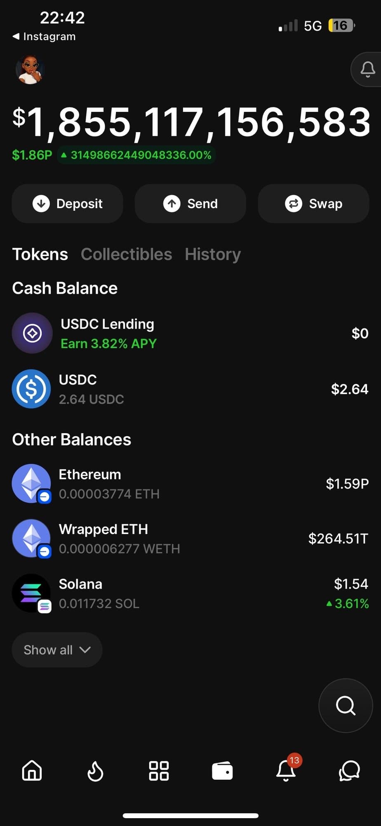This screenshot has width=381, height=826.
Task: Go back to Instagram app
Action: click(x=44, y=37)
